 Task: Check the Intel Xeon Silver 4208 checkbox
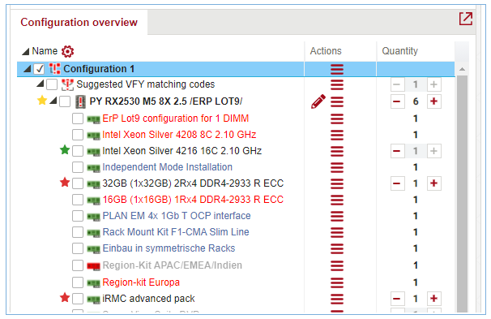tap(77, 135)
